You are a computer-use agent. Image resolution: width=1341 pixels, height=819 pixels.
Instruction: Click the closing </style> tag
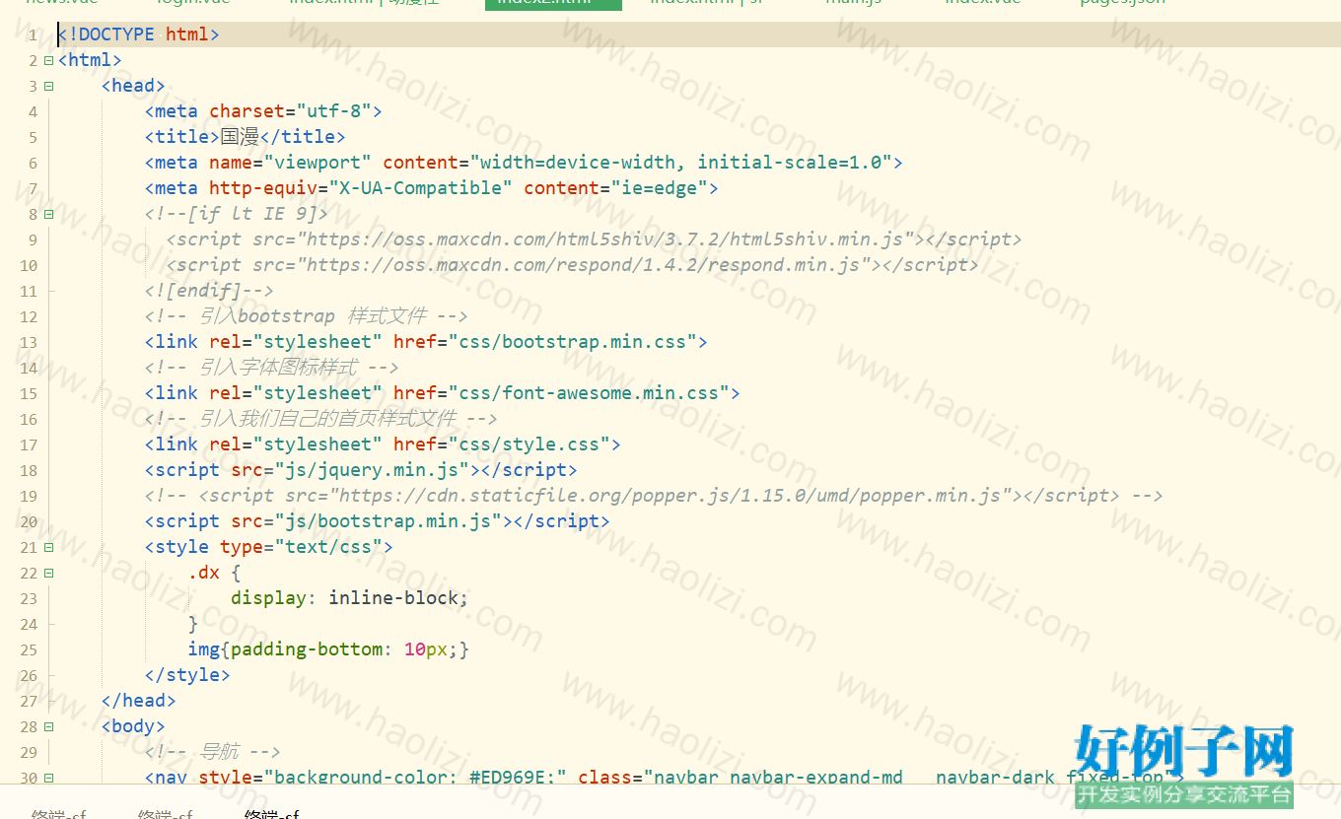(187, 675)
